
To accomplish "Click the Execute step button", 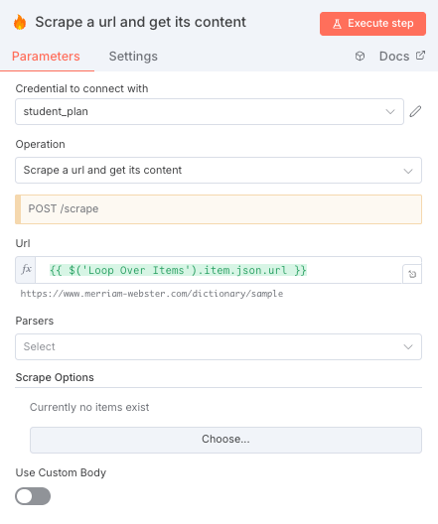I will coord(372,24).
